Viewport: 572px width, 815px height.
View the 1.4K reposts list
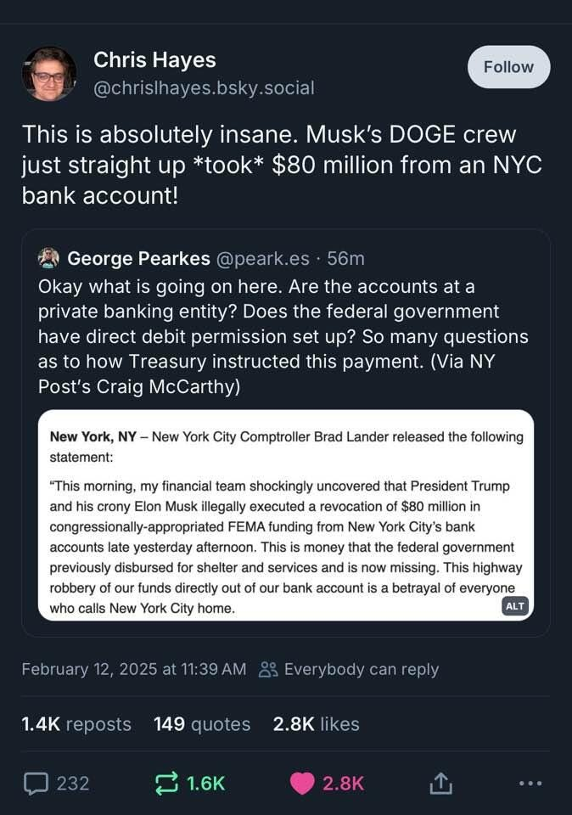[x=76, y=724]
